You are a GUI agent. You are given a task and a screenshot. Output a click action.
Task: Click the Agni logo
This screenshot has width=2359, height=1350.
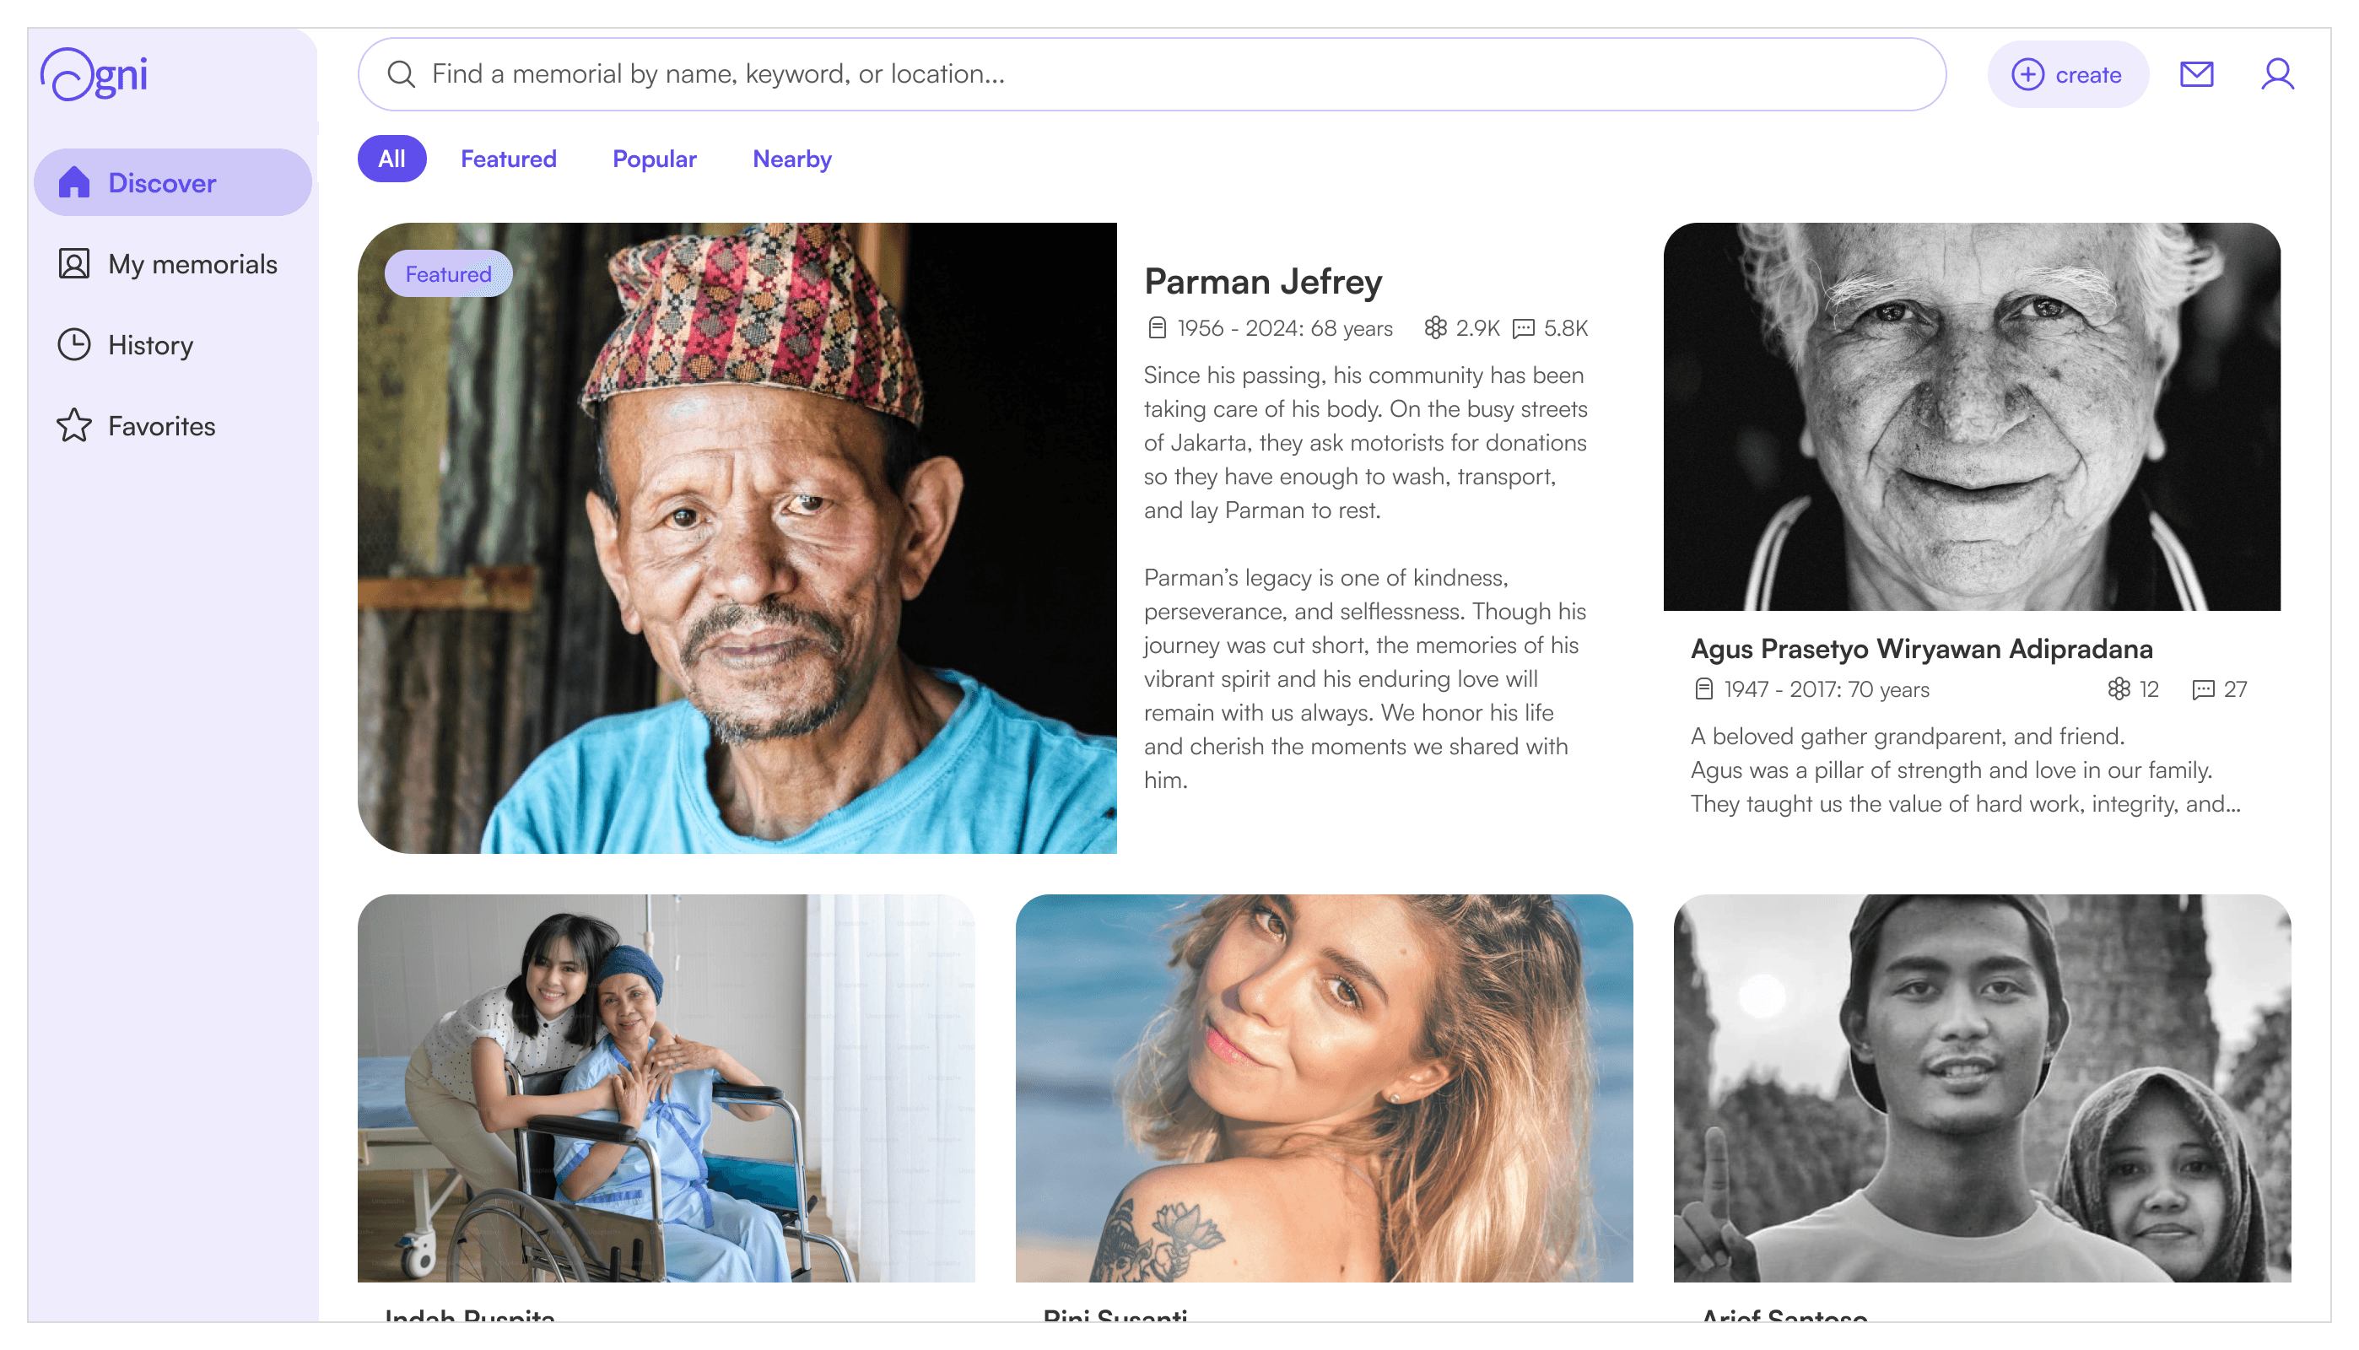[x=94, y=74]
